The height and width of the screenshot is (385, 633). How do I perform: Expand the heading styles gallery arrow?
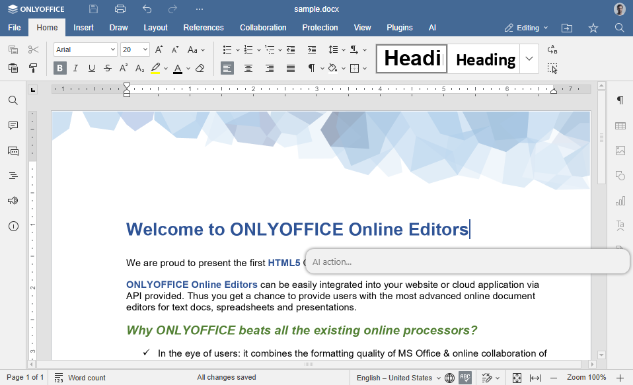[x=529, y=59]
